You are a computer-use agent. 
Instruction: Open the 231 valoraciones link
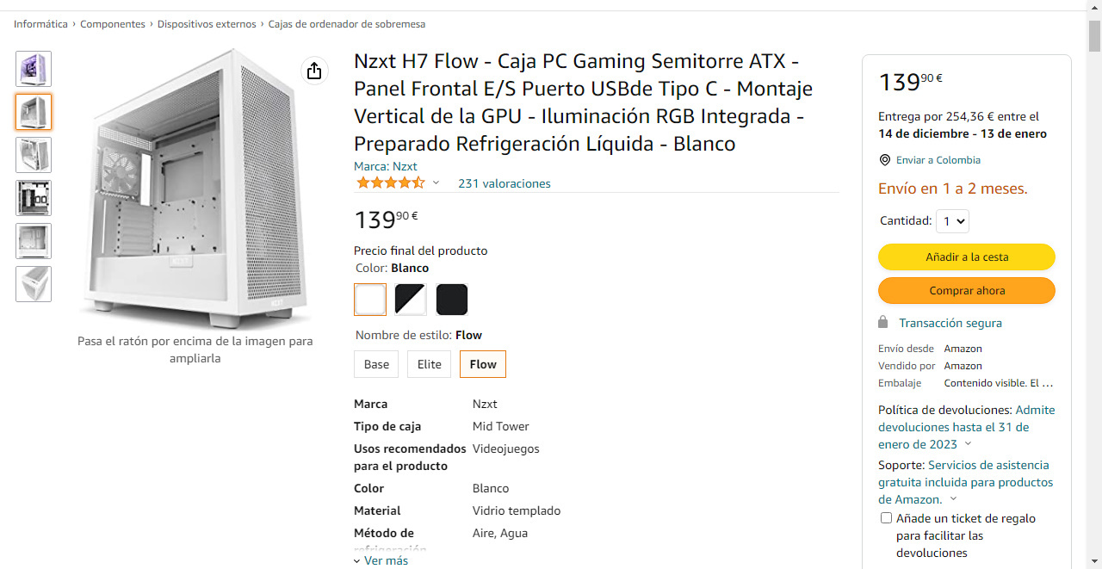tap(504, 183)
